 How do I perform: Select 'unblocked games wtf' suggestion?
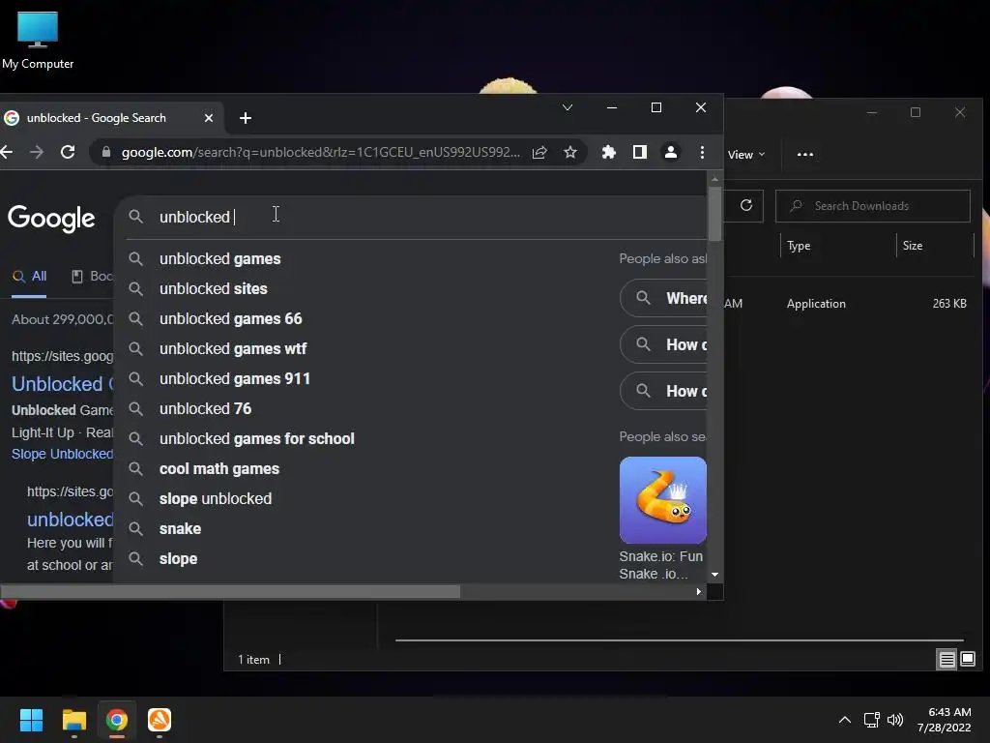pos(233,348)
